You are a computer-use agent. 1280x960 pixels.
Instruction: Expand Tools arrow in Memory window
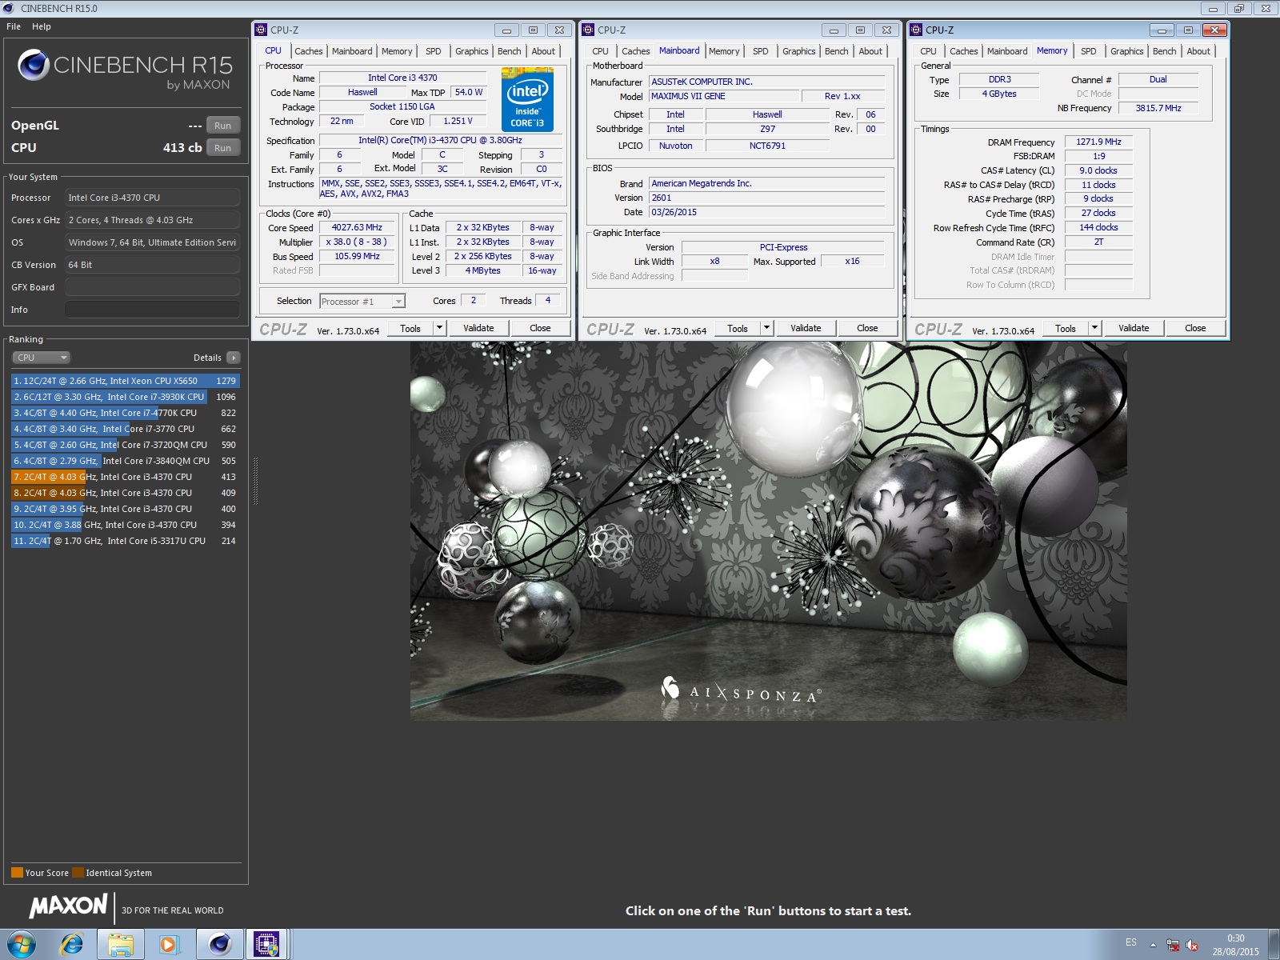(x=1094, y=328)
